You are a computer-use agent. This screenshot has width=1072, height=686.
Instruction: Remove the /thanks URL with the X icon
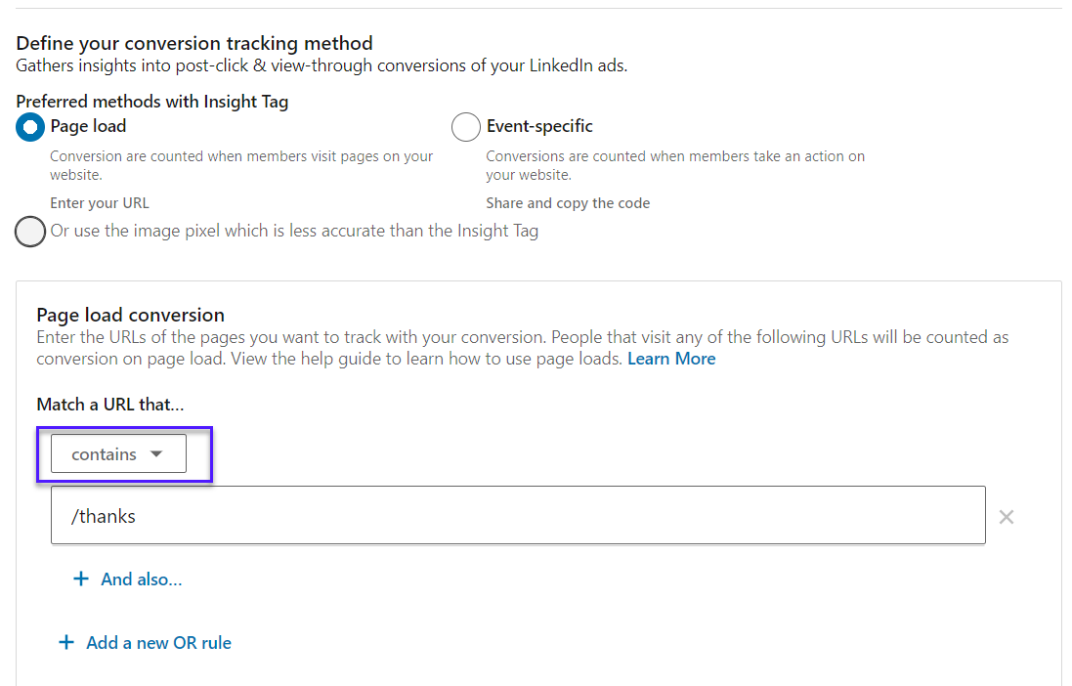click(x=1006, y=517)
